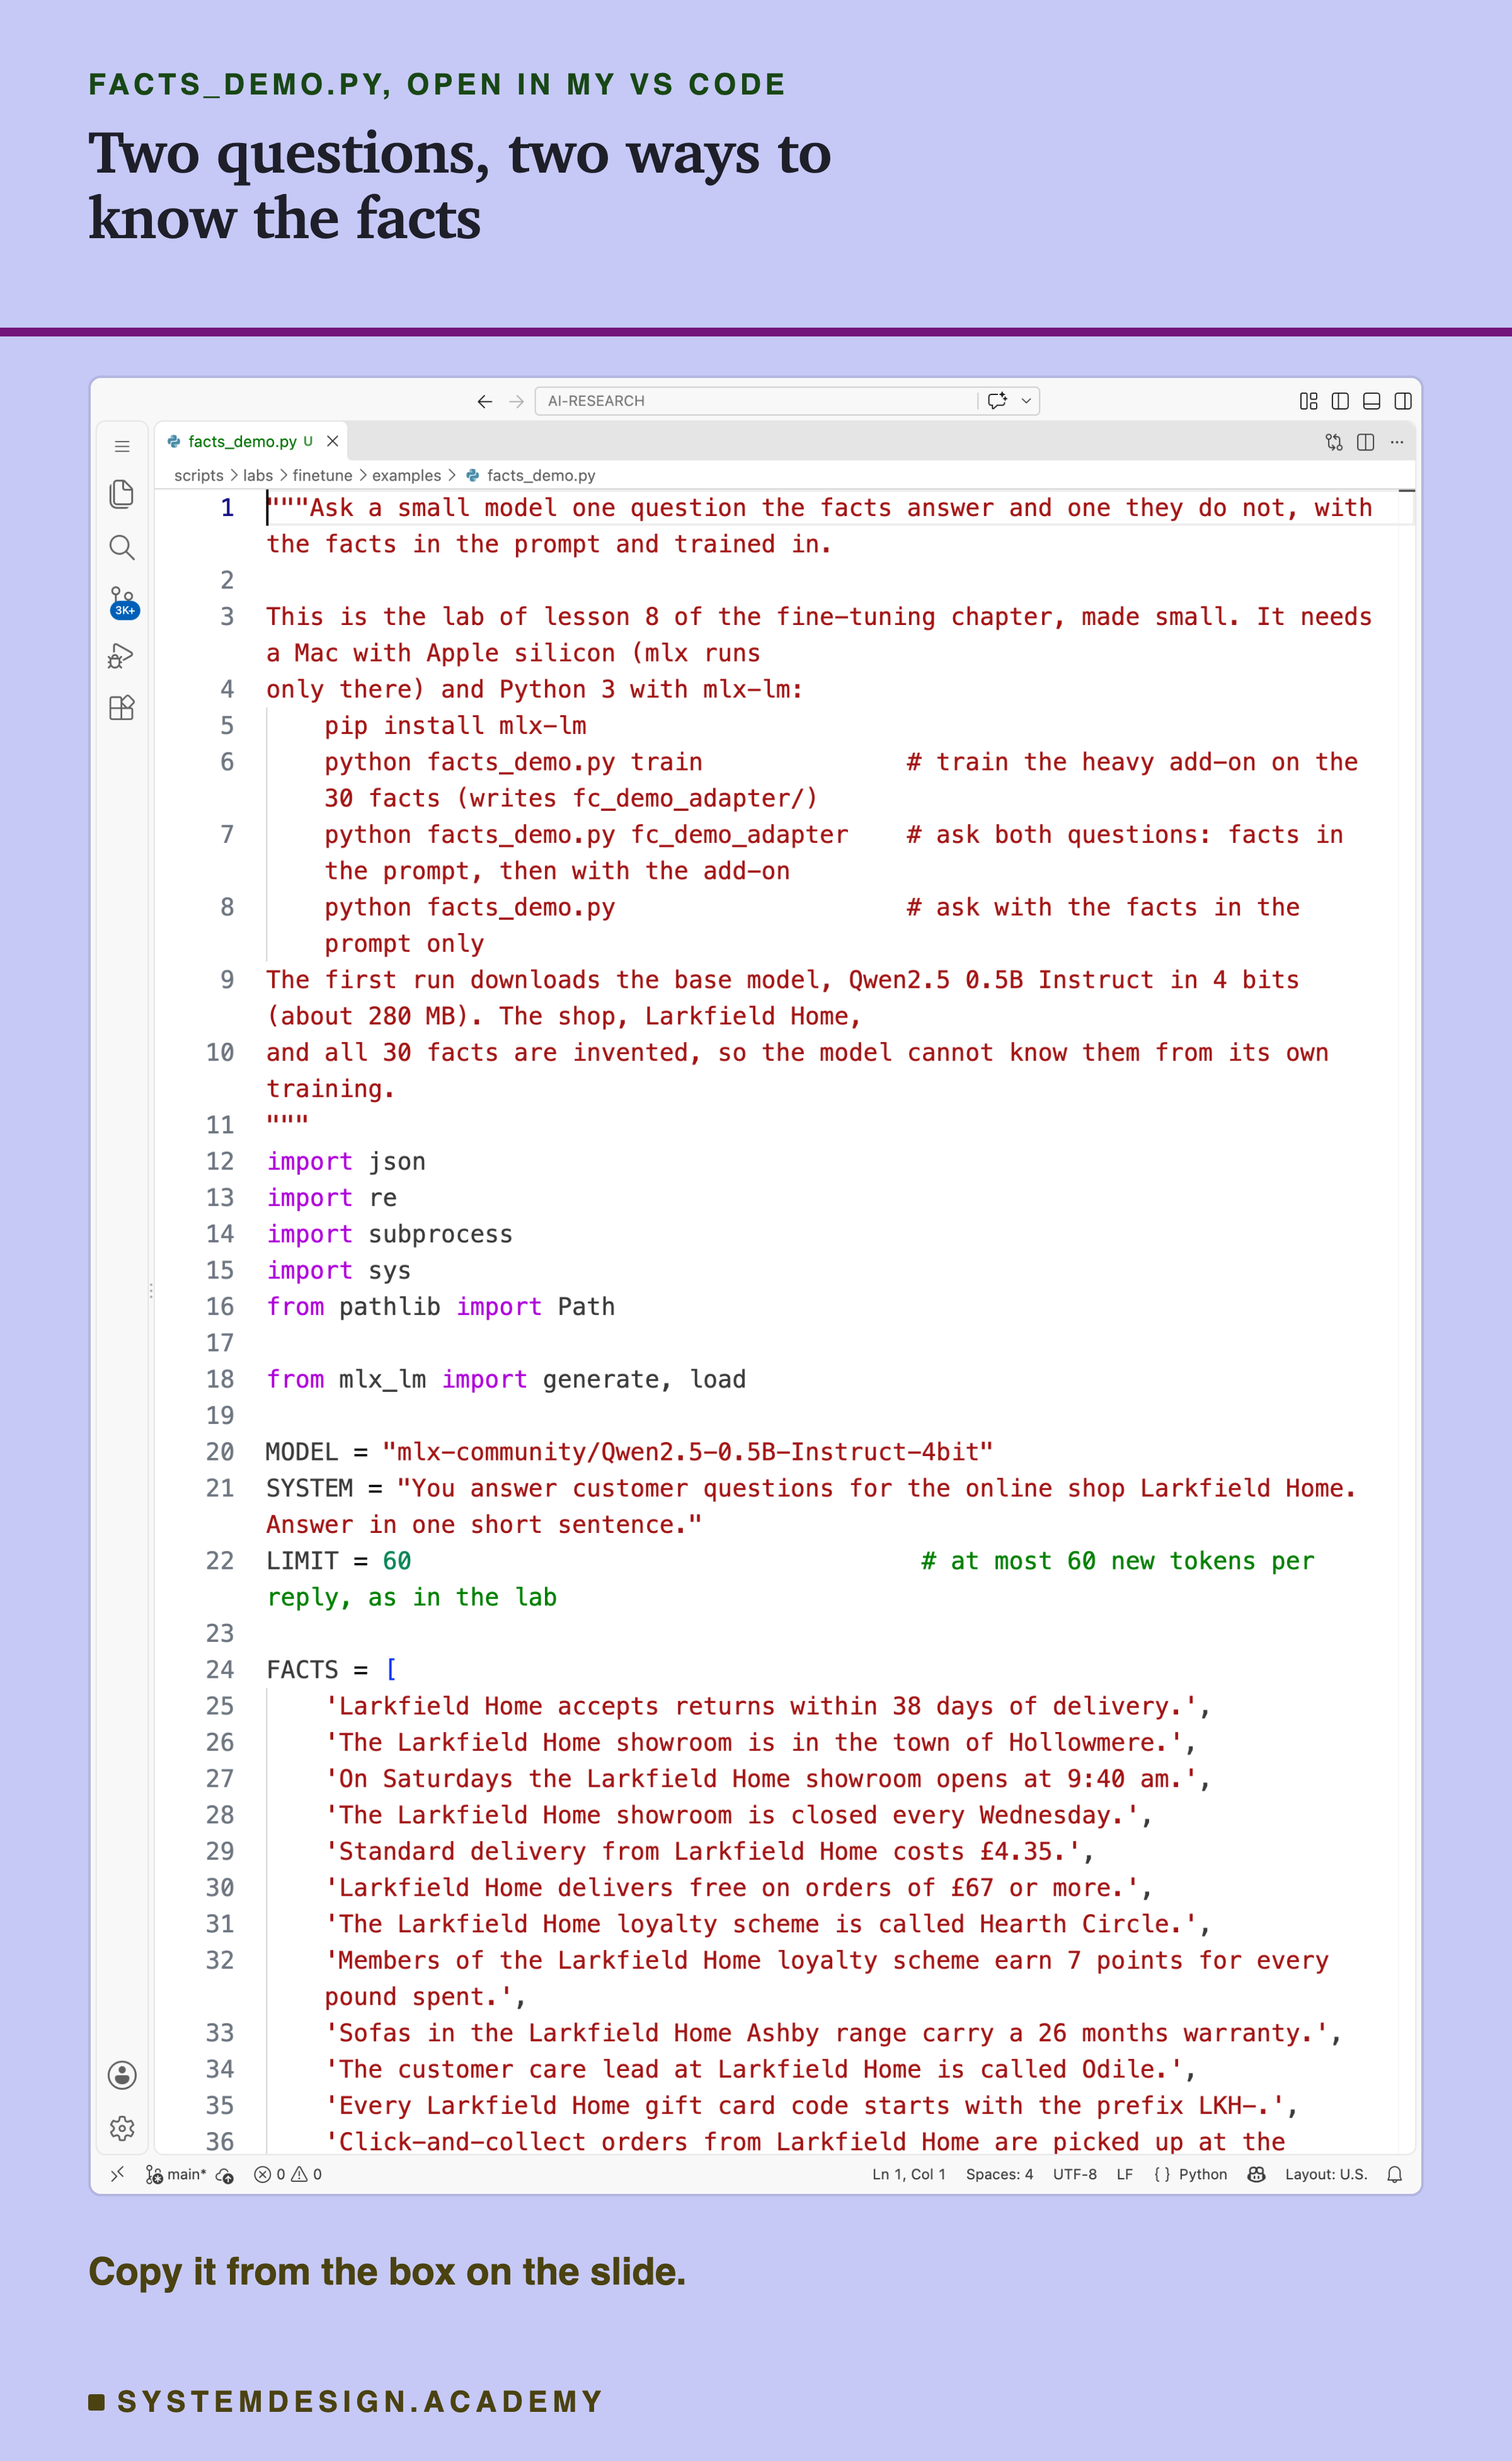This screenshot has width=1512, height=2461.
Task: Switch branch via main* status item
Action: (x=176, y=2174)
